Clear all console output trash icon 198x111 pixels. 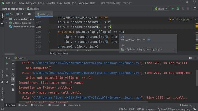pyautogui.click(x=13, y=90)
